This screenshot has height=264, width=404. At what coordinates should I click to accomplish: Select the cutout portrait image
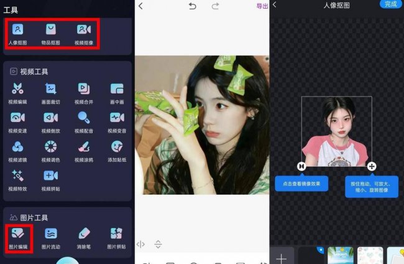[x=336, y=131]
